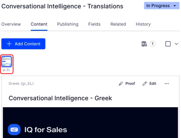Expand the chevron beside the checkbox
The height and width of the screenshot is (138, 181).
(176, 44)
